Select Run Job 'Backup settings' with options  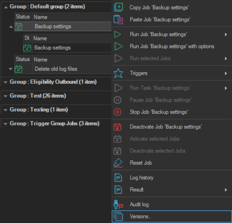point(172,47)
